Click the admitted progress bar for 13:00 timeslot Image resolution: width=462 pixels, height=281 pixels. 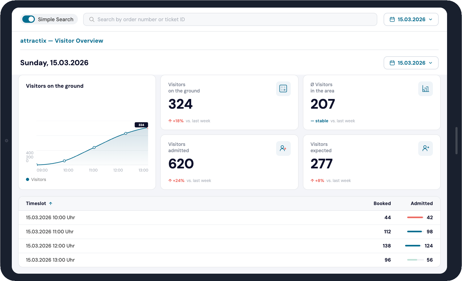(x=415, y=260)
